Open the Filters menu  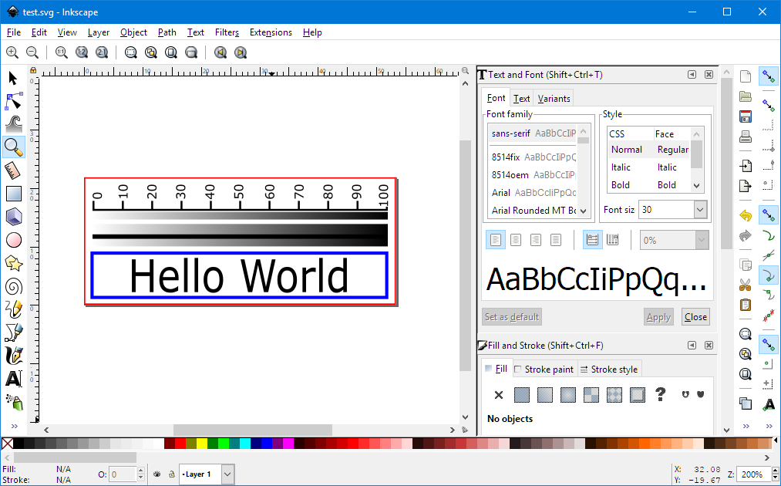227,32
